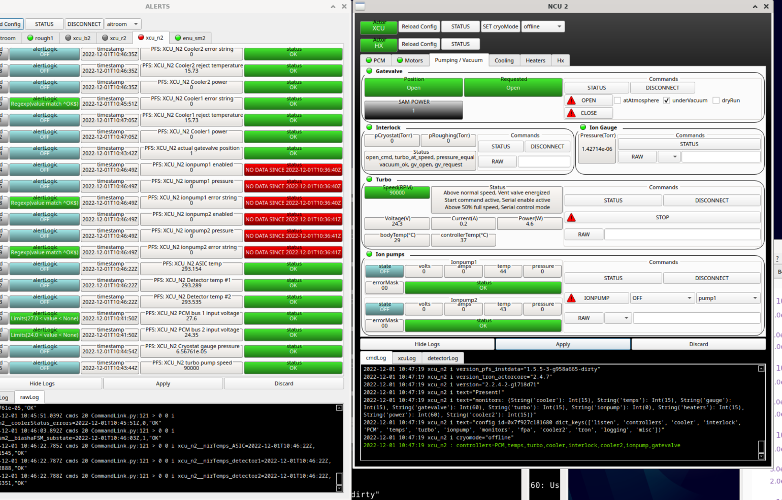
Task: Click SET cryoMode button
Action: (500, 26)
